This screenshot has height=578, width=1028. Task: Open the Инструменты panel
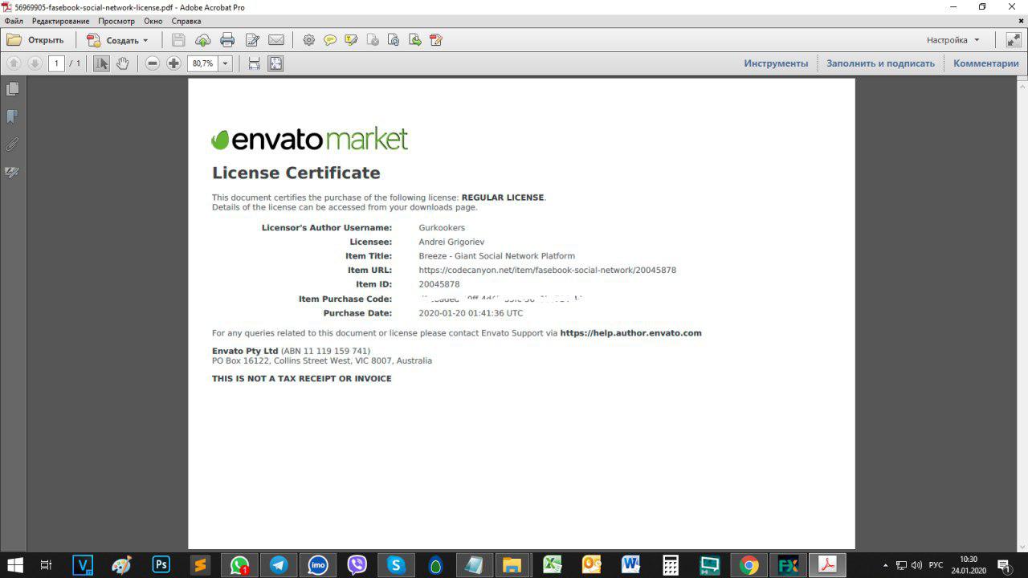click(776, 63)
